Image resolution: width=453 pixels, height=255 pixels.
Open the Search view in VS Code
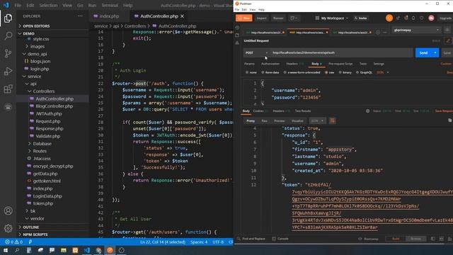click(x=8, y=36)
